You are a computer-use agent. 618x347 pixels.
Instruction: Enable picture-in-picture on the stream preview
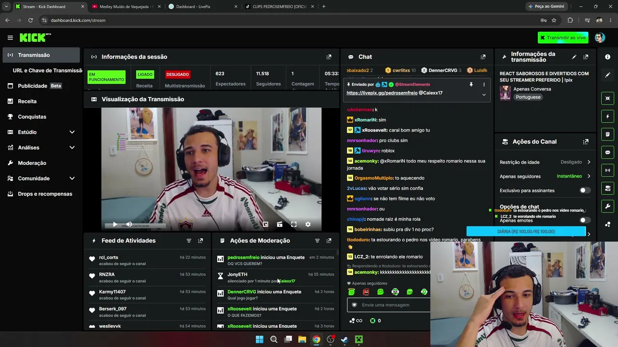tap(265, 224)
